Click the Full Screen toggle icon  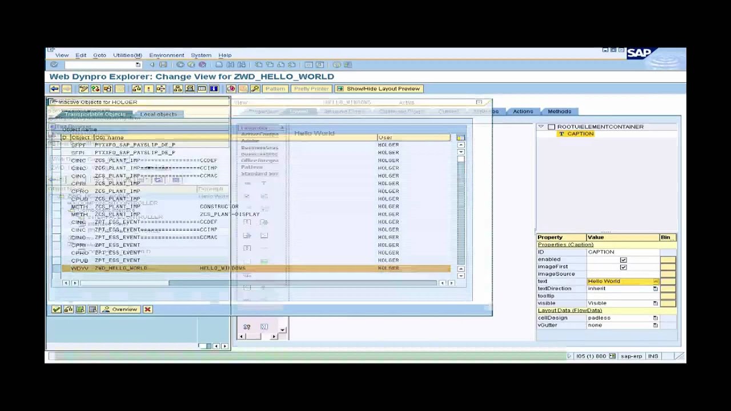202,88
